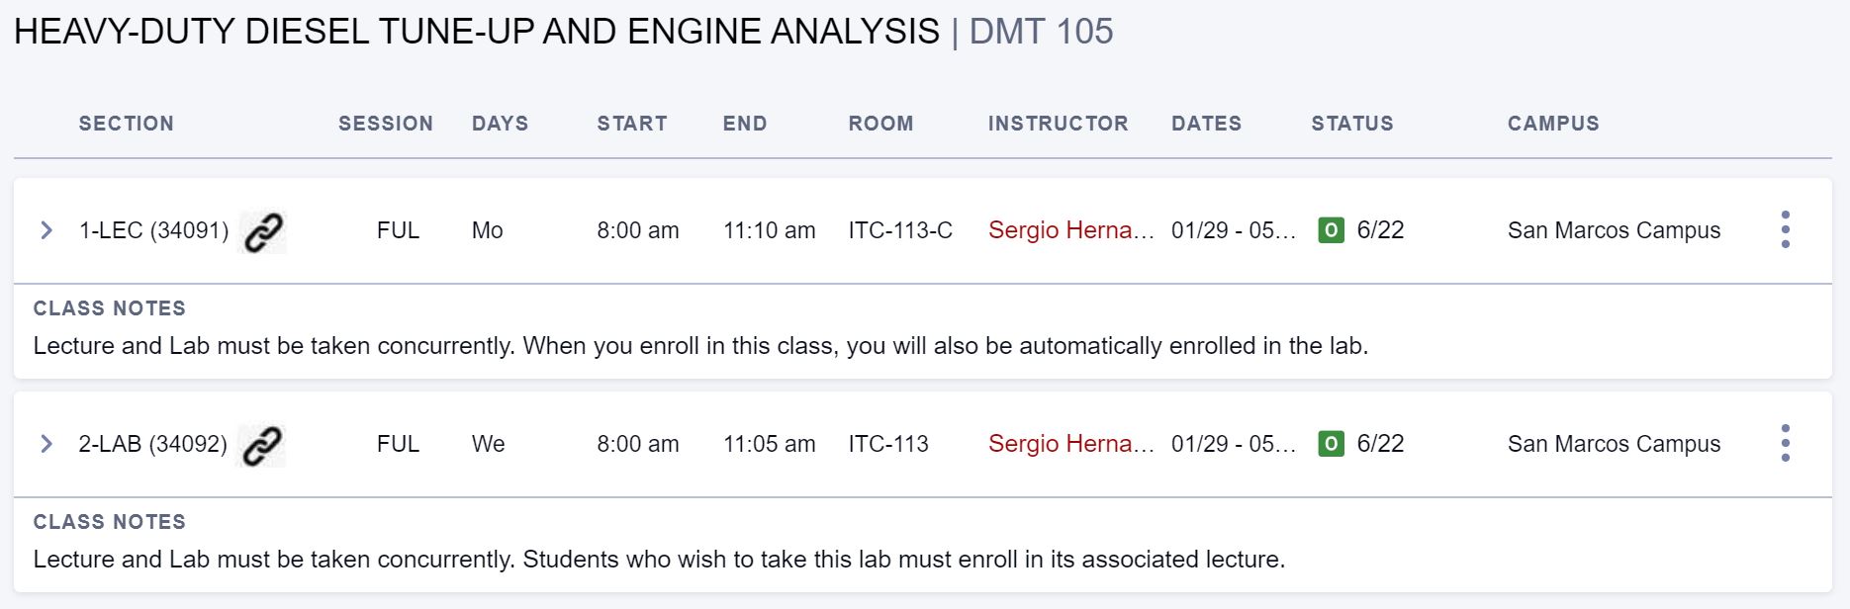This screenshot has height=609, width=1850.
Task: Expand the 1-LEC (34091) section row
Action: [46, 230]
